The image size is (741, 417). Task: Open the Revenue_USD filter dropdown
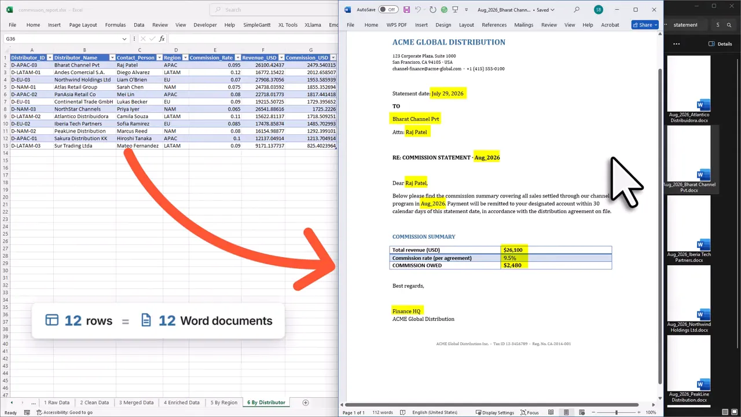pos(281,58)
